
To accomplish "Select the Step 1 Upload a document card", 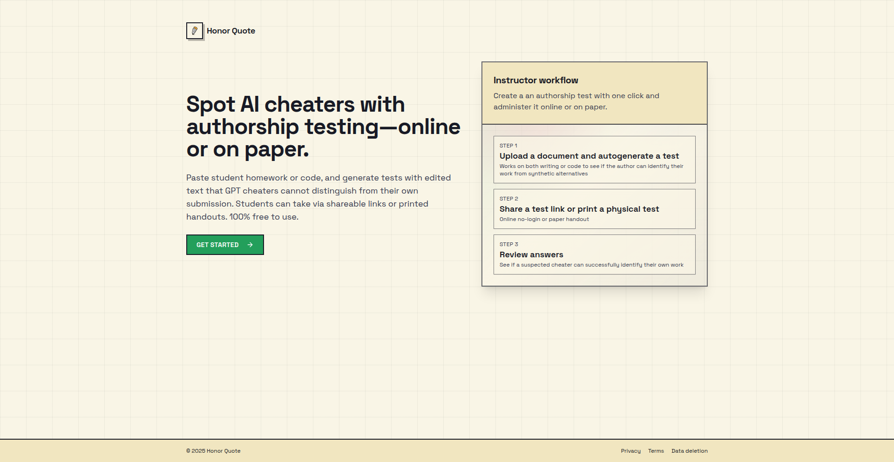I will point(595,160).
